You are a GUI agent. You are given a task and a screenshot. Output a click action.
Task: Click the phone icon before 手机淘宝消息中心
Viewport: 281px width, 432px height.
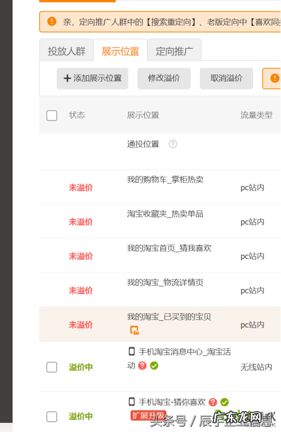(132, 351)
